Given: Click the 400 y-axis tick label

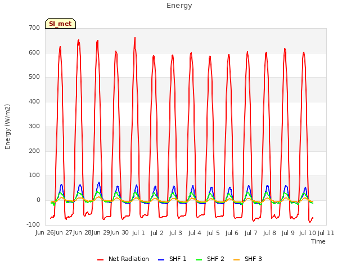Looking at the screenshot, I should pos(34,101).
